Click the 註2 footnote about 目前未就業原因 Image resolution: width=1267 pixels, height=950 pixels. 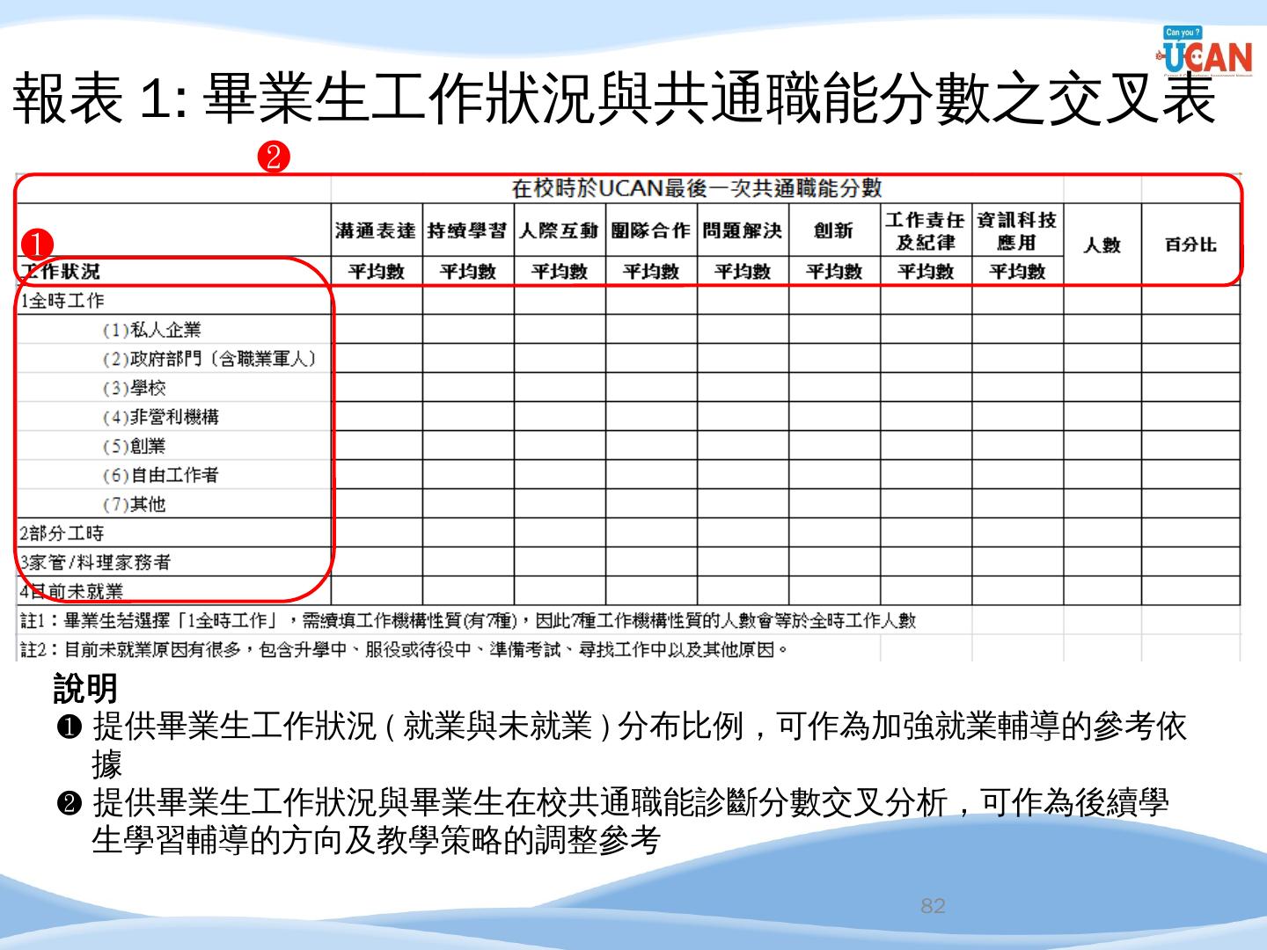pyautogui.click(x=404, y=650)
